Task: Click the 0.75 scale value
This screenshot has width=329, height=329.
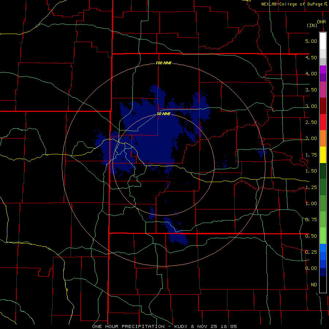Action: tap(311, 220)
